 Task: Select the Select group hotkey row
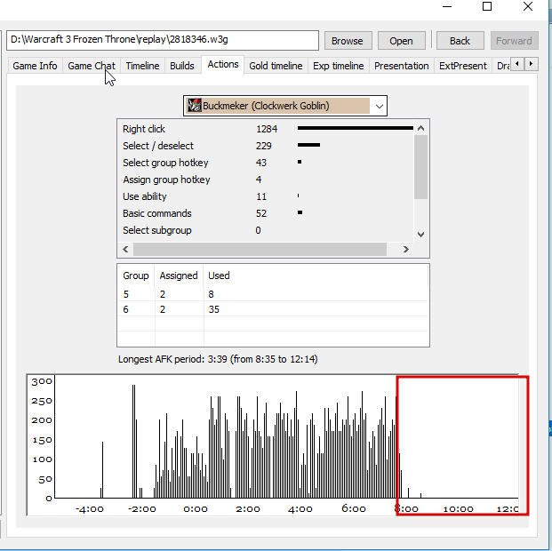[266, 163]
